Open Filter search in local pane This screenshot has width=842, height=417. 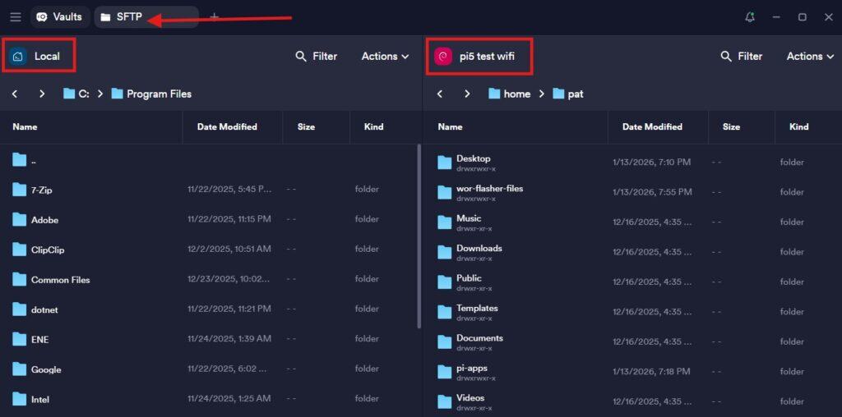316,56
